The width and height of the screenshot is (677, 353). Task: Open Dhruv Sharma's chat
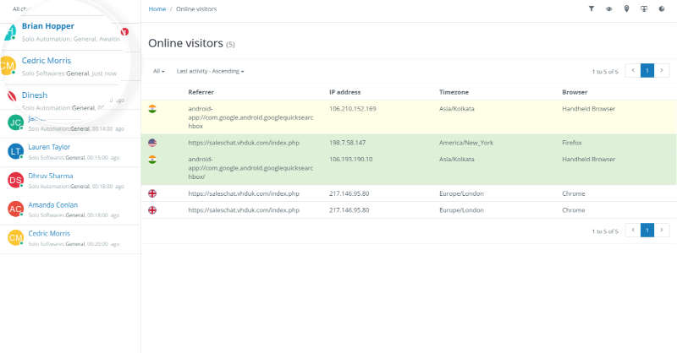tap(51, 176)
